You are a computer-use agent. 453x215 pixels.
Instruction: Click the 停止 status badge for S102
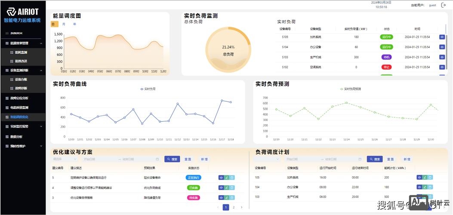coord(387,67)
